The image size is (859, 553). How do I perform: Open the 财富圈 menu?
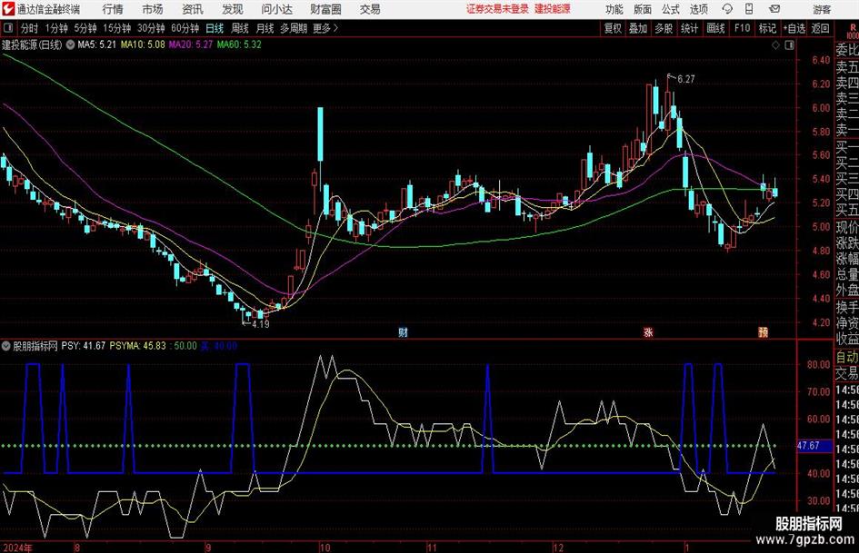[x=325, y=9]
